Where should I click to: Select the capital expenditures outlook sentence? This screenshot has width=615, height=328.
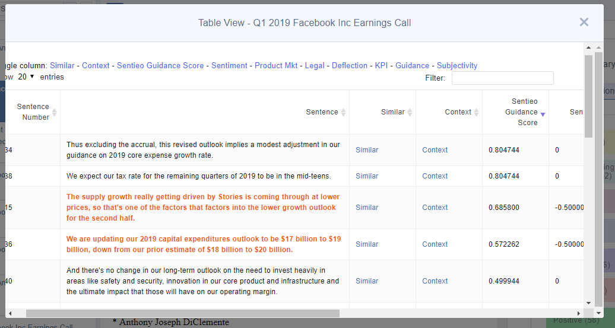pos(204,244)
